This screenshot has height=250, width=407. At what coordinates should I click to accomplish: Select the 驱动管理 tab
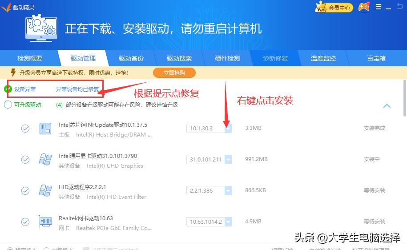click(x=83, y=58)
